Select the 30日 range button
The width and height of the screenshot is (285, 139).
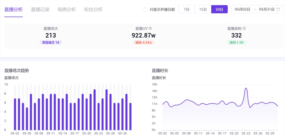(x=219, y=10)
